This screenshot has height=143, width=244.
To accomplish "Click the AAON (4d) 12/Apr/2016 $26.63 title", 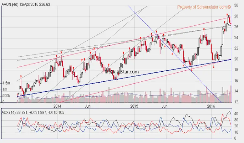I will (x=26, y=4).
